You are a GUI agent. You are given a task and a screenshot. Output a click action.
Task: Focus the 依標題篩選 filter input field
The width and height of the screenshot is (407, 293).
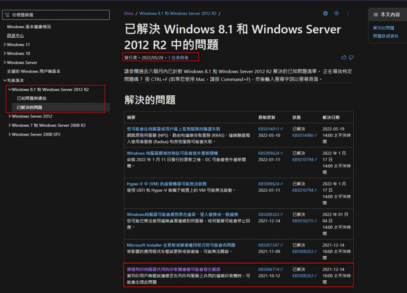tap(56, 15)
